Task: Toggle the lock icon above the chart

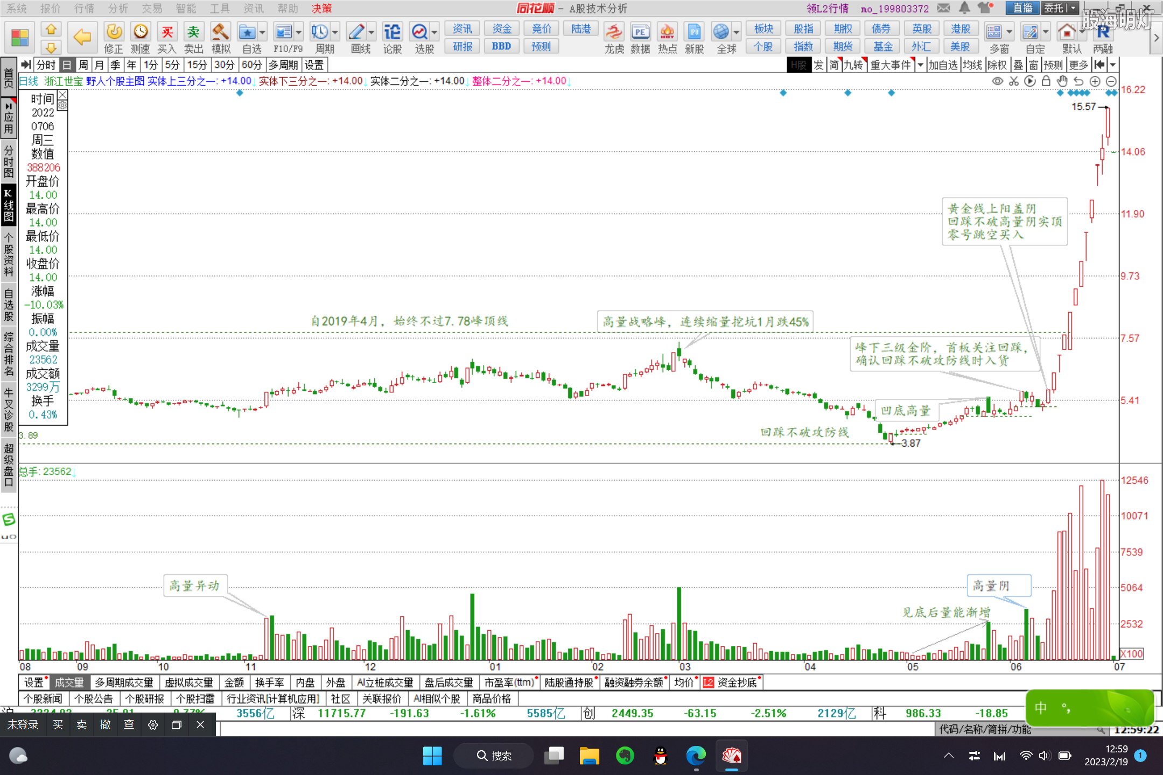Action: tap(1046, 81)
